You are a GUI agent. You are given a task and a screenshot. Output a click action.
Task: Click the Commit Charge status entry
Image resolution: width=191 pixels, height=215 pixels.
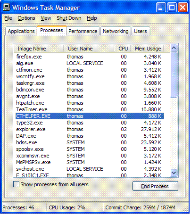[x=140, y=207]
